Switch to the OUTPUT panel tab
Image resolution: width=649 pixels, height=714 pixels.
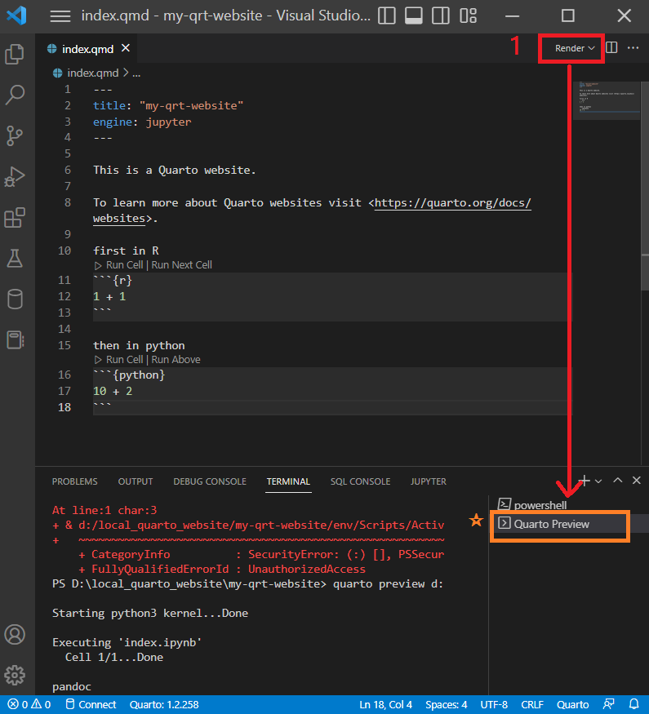pyautogui.click(x=136, y=481)
